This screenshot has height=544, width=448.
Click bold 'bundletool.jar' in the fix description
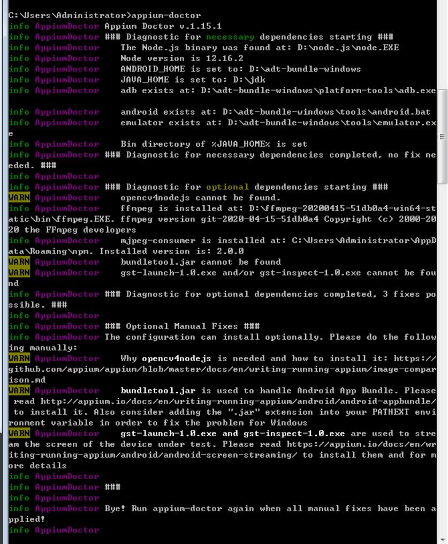158,391
